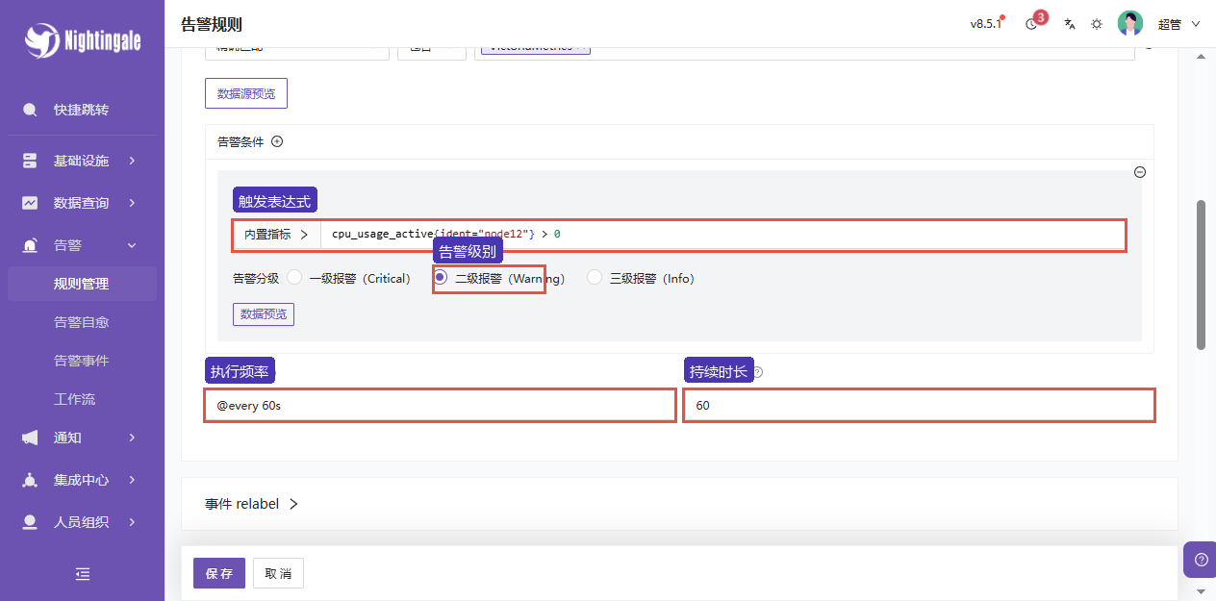Click the v8.5.1 version label
The image size is (1216, 601).
tap(985, 24)
